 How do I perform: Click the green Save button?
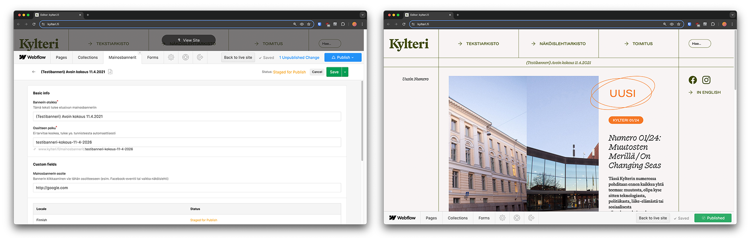point(334,72)
